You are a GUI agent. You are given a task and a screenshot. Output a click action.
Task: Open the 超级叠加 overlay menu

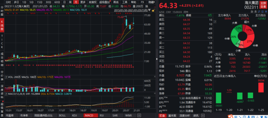(105, 2)
